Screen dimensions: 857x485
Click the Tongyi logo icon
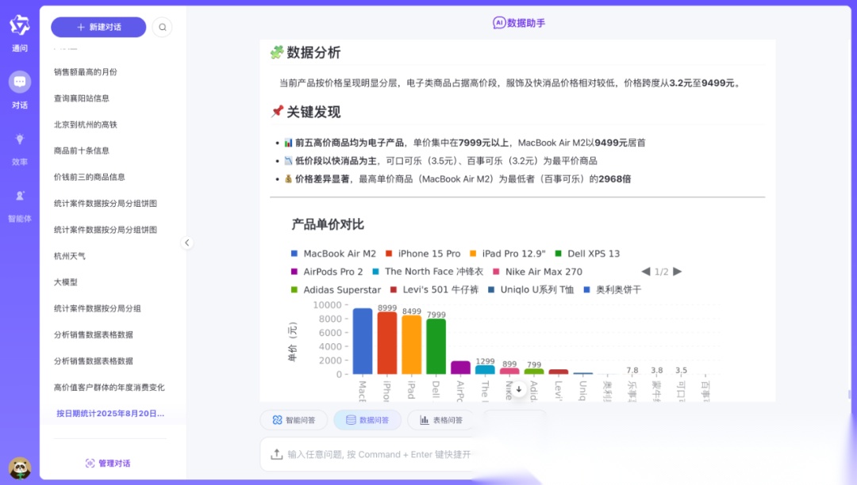click(x=20, y=25)
